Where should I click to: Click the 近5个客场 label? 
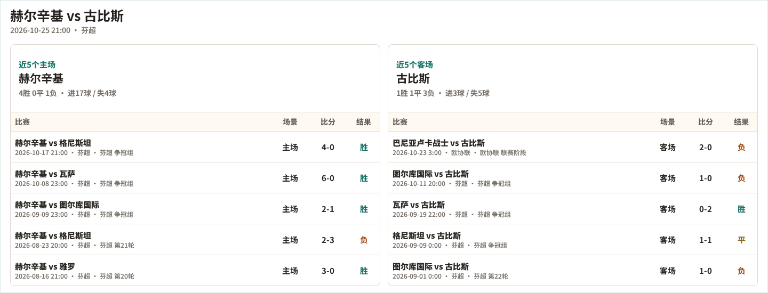pos(414,64)
